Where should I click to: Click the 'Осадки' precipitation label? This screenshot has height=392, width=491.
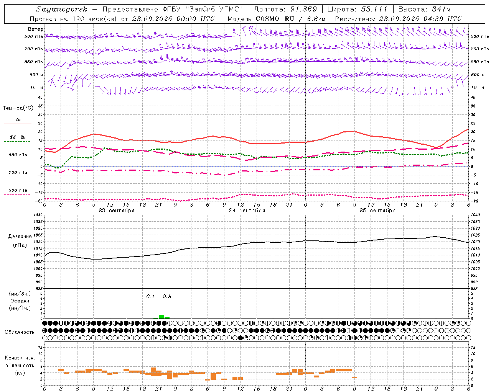[x=20, y=301]
